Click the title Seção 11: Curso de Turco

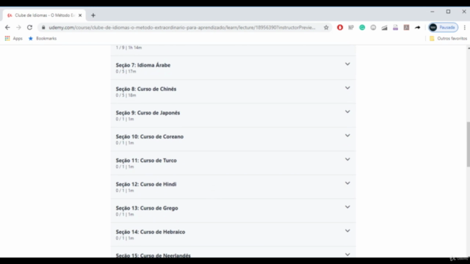(x=146, y=161)
